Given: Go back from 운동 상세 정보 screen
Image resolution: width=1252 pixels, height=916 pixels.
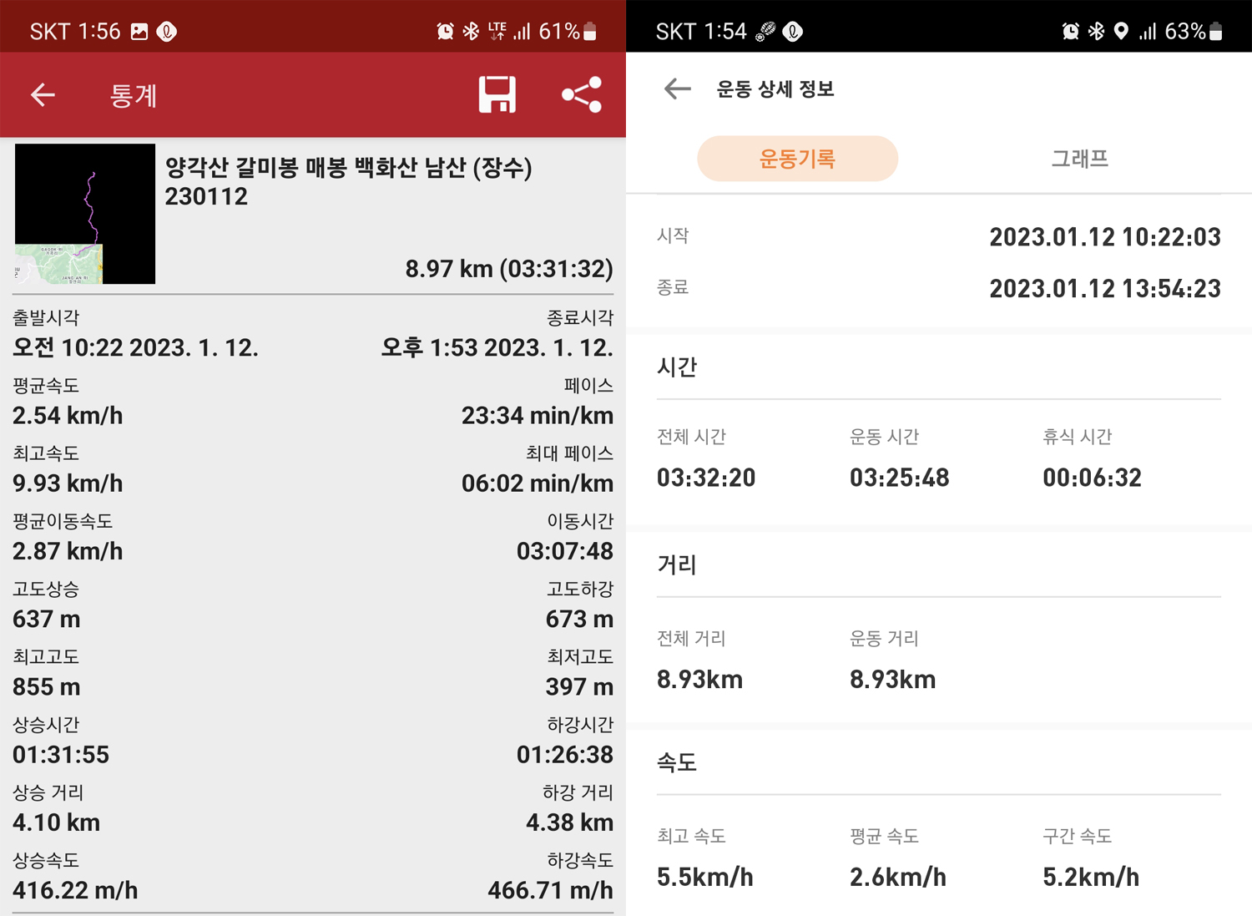Looking at the screenshot, I should pyautogui.click(x=677, y=89).
